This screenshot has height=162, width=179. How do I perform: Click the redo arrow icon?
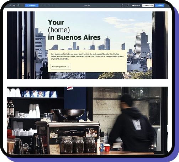[x=22, y=5]
